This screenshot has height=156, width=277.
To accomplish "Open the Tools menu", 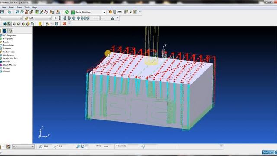I will pos(27,7).
